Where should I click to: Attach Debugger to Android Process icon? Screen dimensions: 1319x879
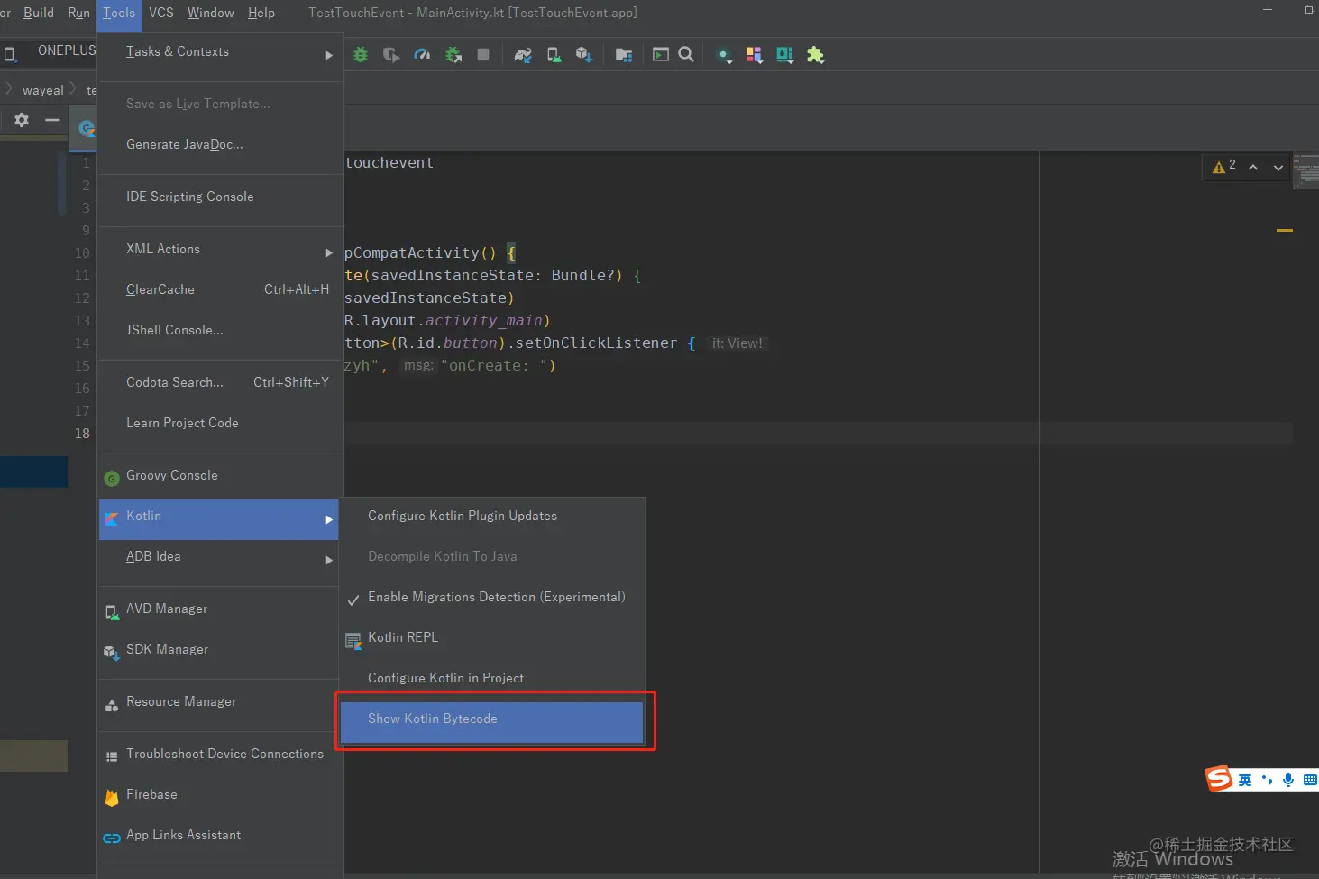[x=453, y=55]
